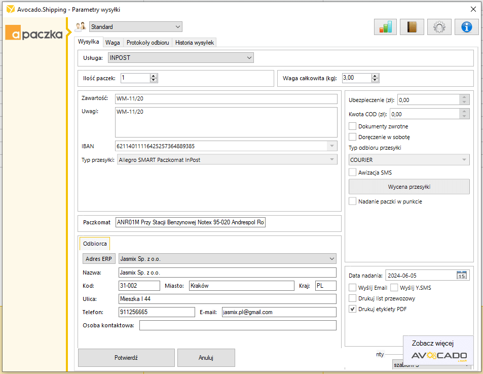Switch to the Waga tab

pos(113,43)
